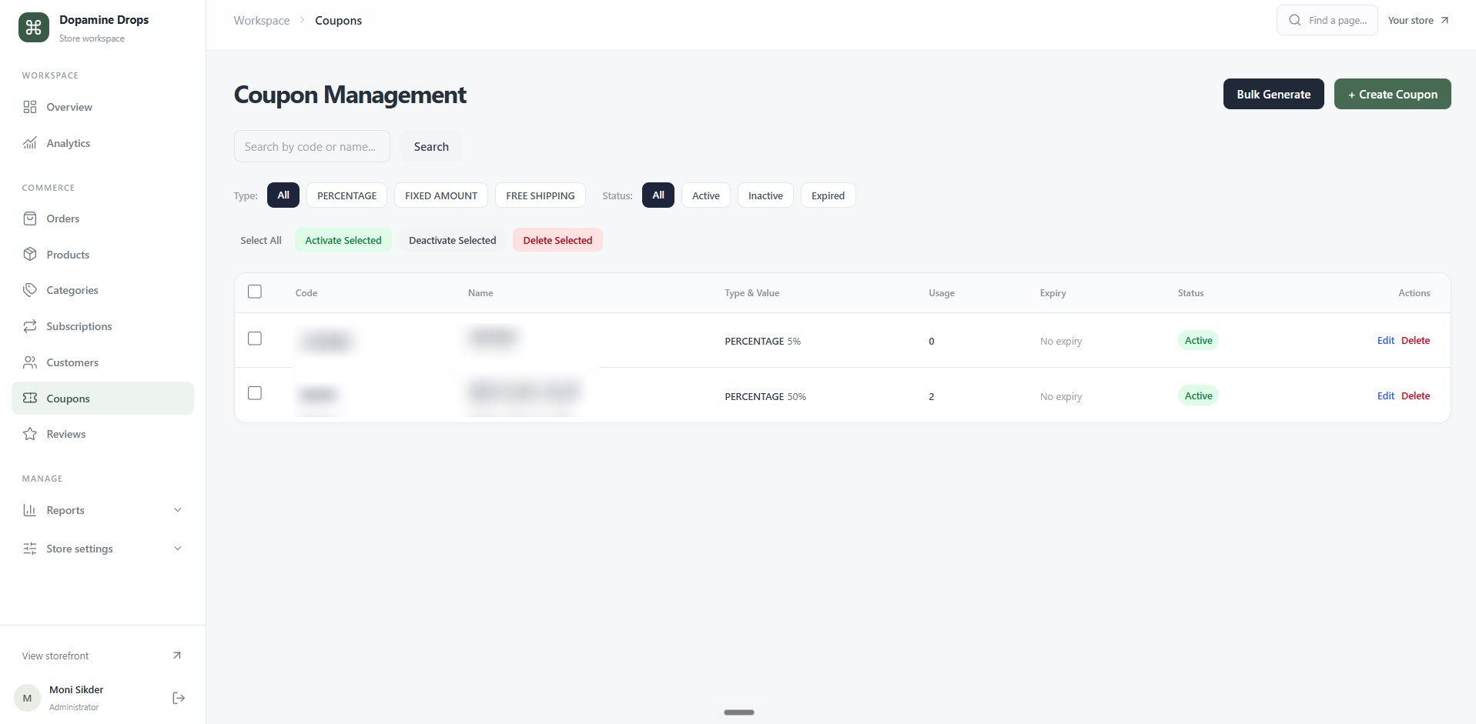Click Activate Selected button

pos(343,240)
